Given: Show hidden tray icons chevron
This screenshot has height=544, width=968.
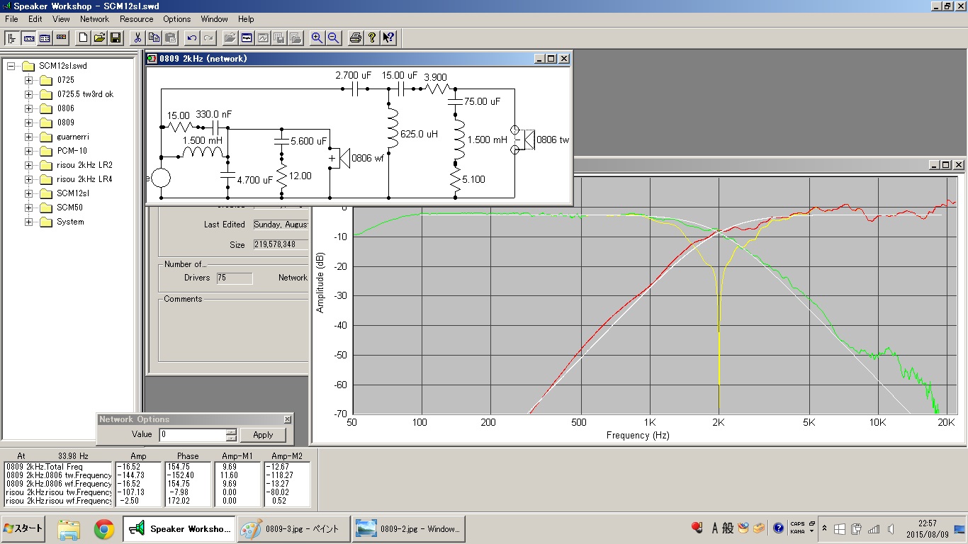Looking at the screenshot, I should [x=824, y=528].
